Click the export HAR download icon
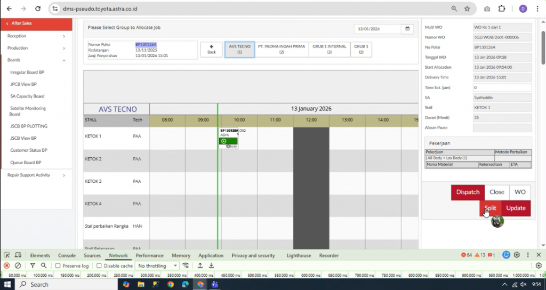This screenshot has height=290, width=546. pyautogui.click(x=211, y=265)
